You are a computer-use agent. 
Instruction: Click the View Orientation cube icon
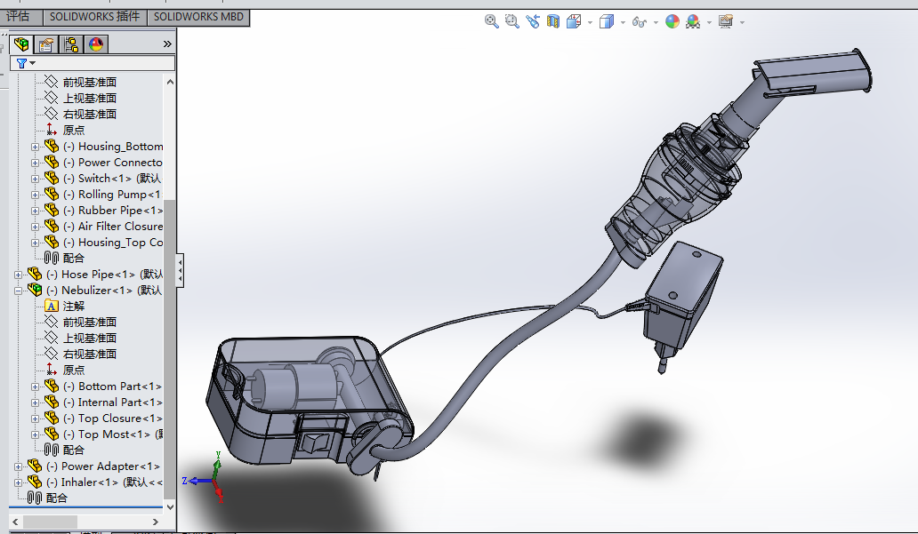tap(574, 21)
